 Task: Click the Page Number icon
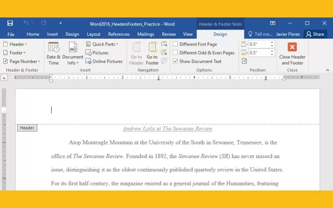tap(5, 61)
